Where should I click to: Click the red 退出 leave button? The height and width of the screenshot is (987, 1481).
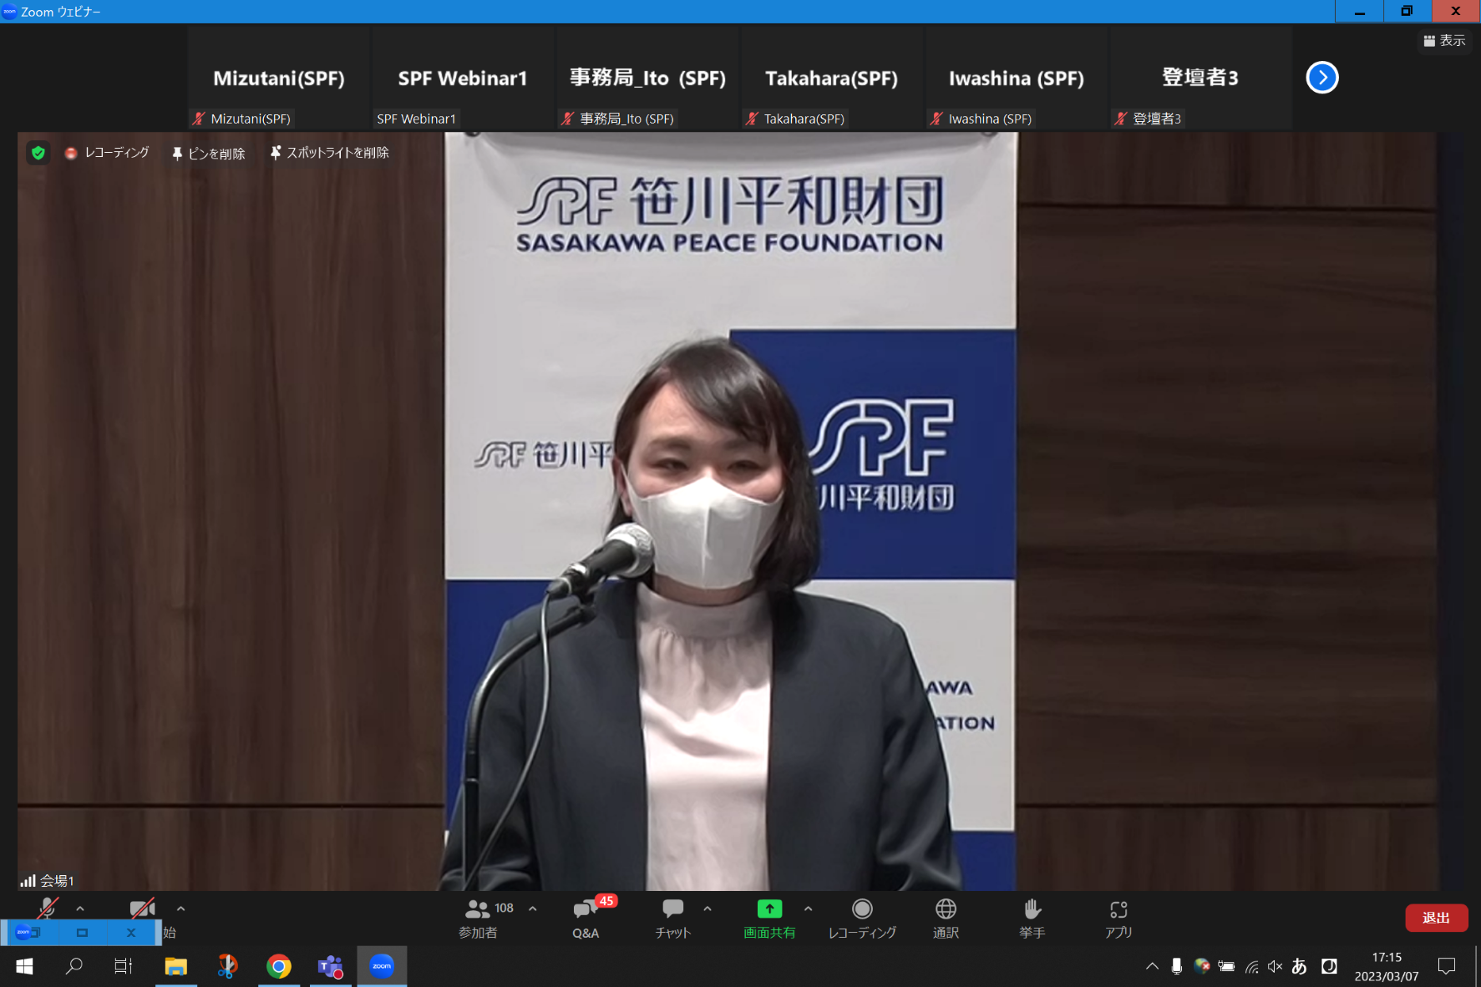click(x=1436, y=918)
